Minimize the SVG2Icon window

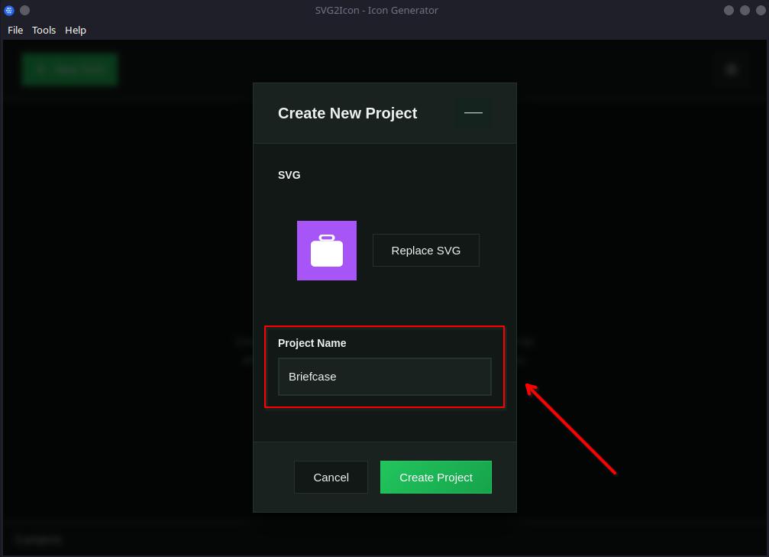pos(729,10)
